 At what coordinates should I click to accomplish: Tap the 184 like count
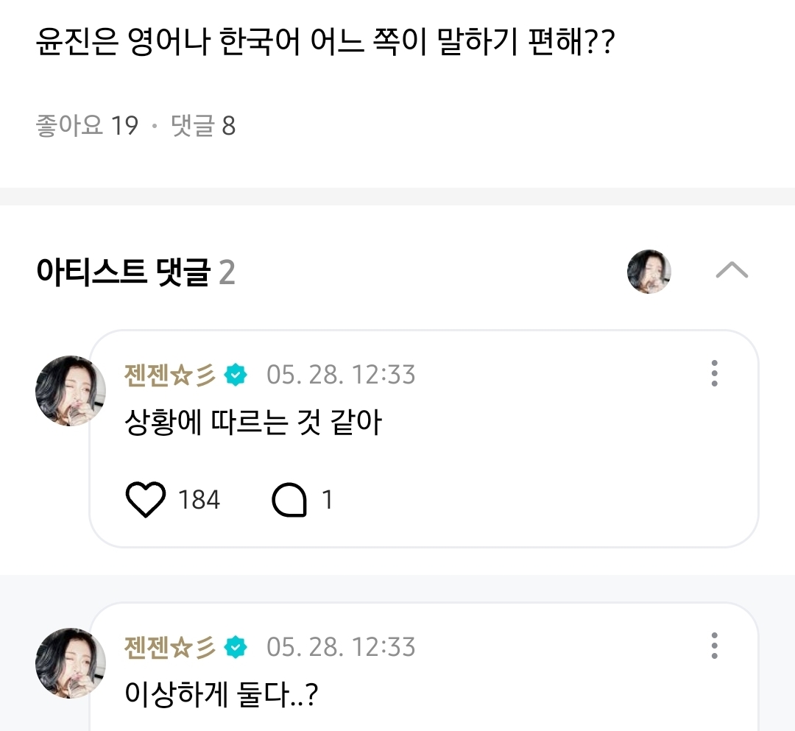pyautogui.click(x=199, y=501)
